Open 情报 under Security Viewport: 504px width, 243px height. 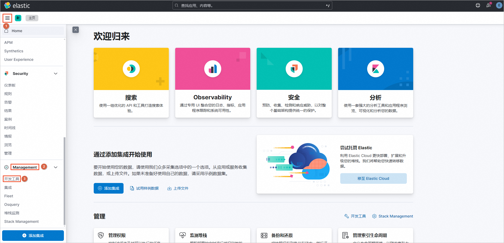8,136
